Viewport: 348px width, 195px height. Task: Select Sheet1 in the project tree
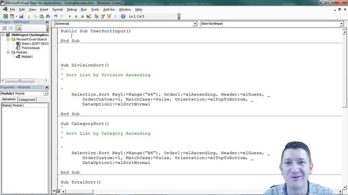(x=33, y=43)
